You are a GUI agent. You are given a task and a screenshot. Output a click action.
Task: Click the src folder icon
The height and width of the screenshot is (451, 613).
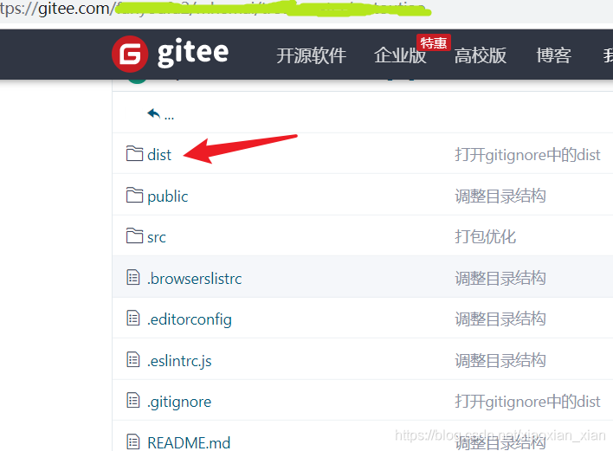134,235
